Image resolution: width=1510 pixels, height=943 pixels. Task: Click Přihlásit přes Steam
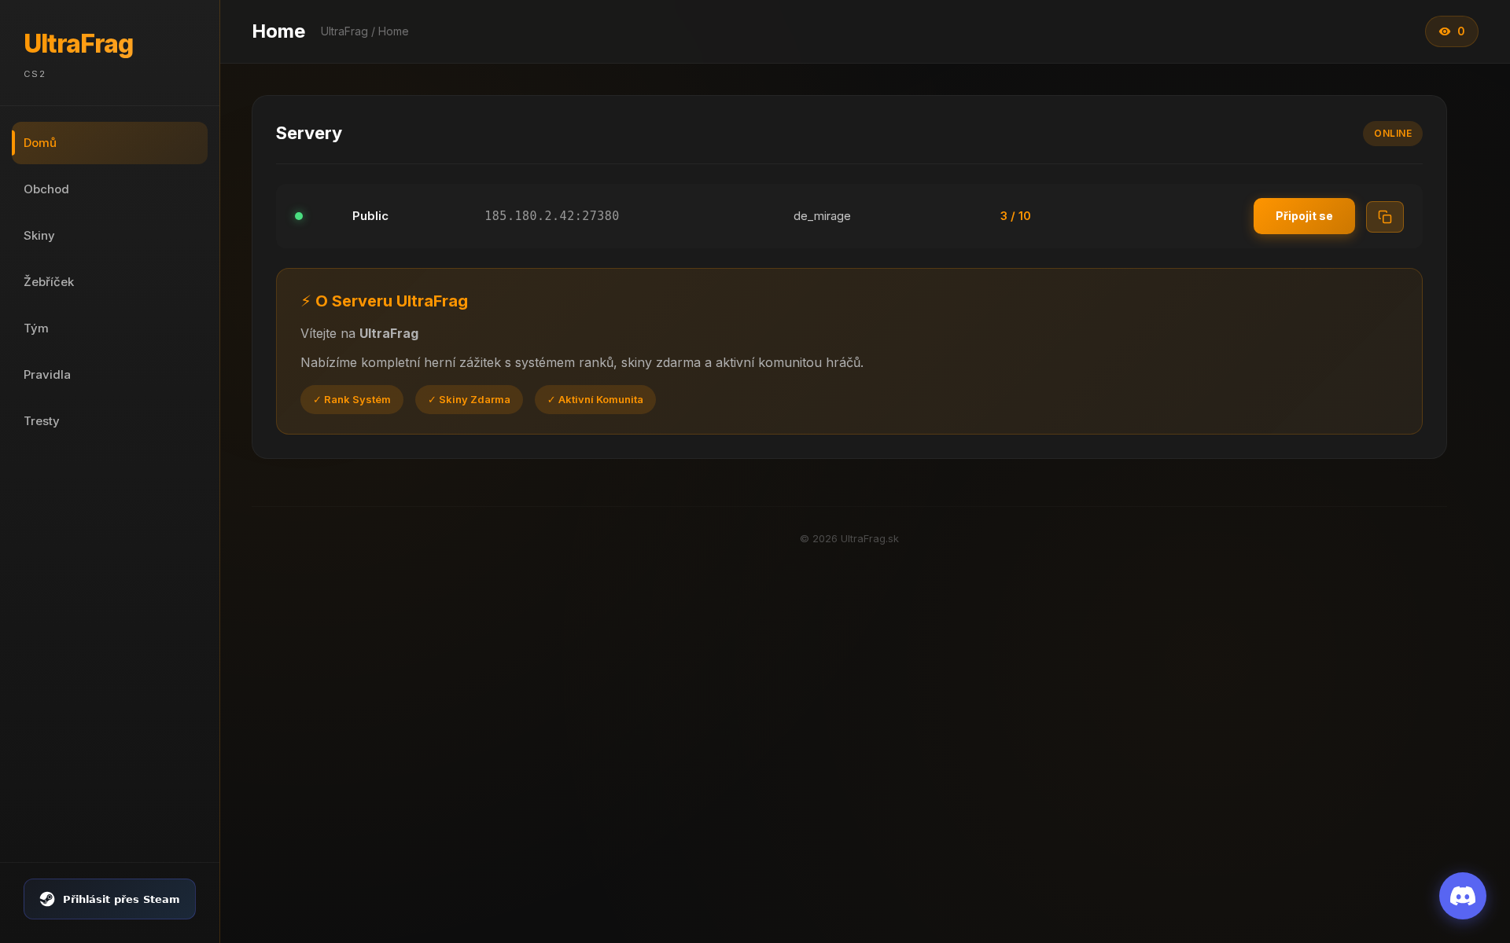[x=109, y=899]
